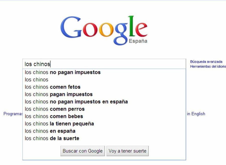Image resolution: width=226 pixels, height=165 pixels.
Task: Select suggestion "los chinos comen bebes"
Action: [53, 116]
